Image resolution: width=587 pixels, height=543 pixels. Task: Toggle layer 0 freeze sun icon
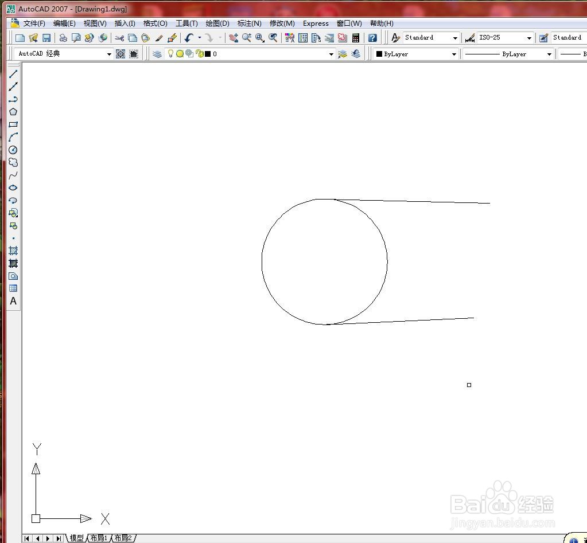(180, 54)
